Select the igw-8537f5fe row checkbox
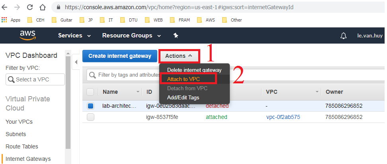 [x=90, y=117]
